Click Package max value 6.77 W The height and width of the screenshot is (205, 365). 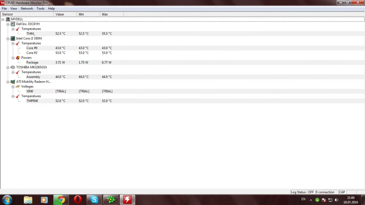pyautogui.click(x=107, y=63)
